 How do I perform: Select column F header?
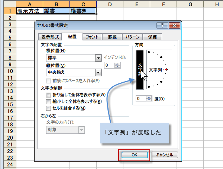[x=163, y=4]
